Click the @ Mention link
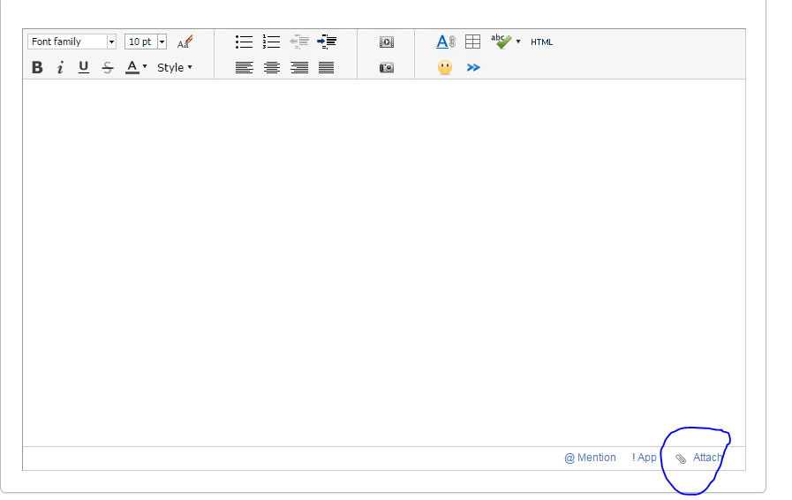This screenshot has height=500, width=792. click(590, 458)
